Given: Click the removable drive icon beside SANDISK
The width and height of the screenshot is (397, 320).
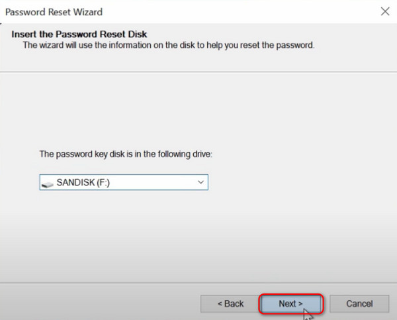Looking at the screenshot, I should coord(47,184).
